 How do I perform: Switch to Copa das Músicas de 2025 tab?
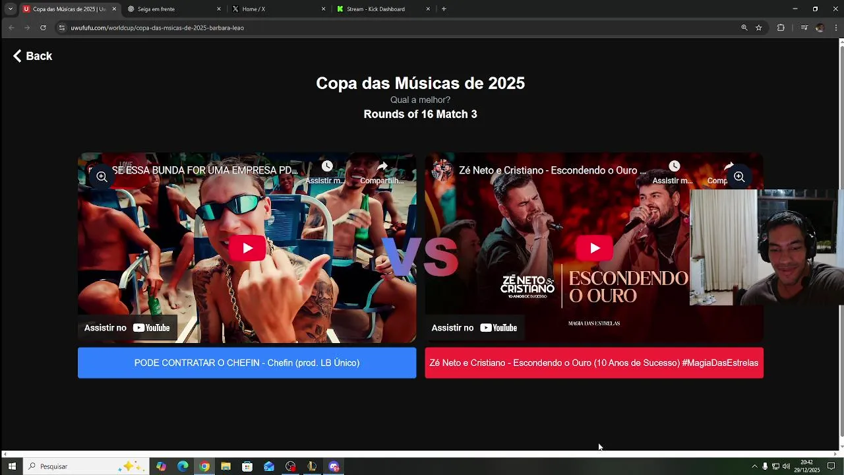pos(69,9)
